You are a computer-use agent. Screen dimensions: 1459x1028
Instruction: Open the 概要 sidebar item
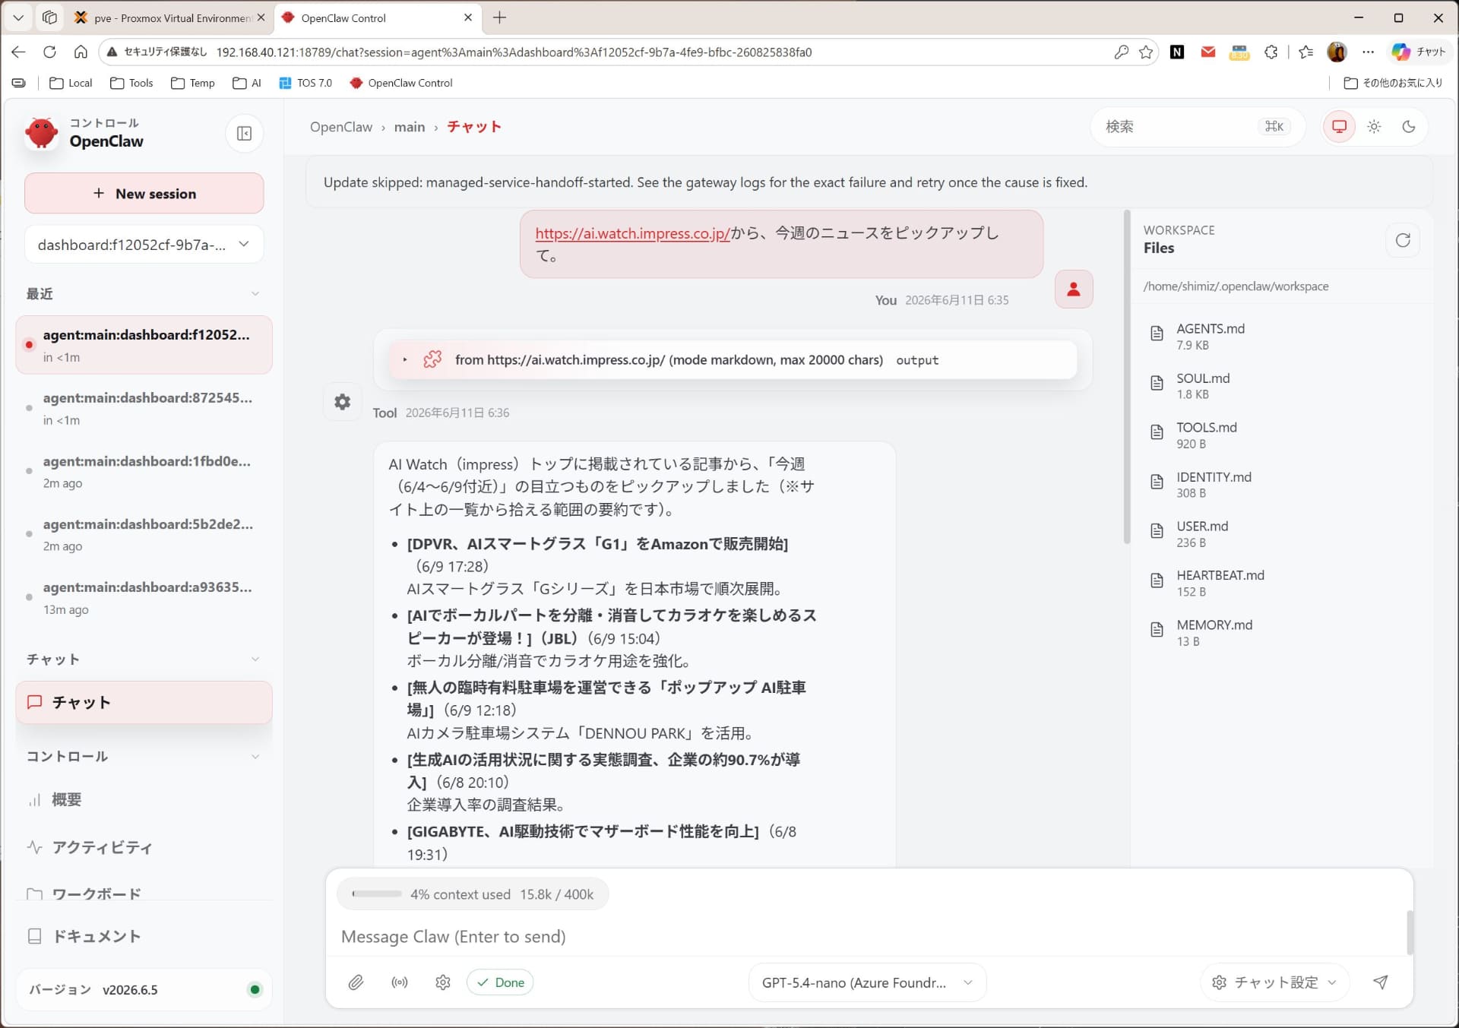pyautogui.click(x=144, y=800)
